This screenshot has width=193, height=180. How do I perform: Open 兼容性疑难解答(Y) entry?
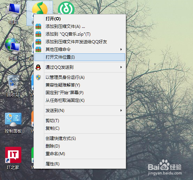(x=80, y=85)
